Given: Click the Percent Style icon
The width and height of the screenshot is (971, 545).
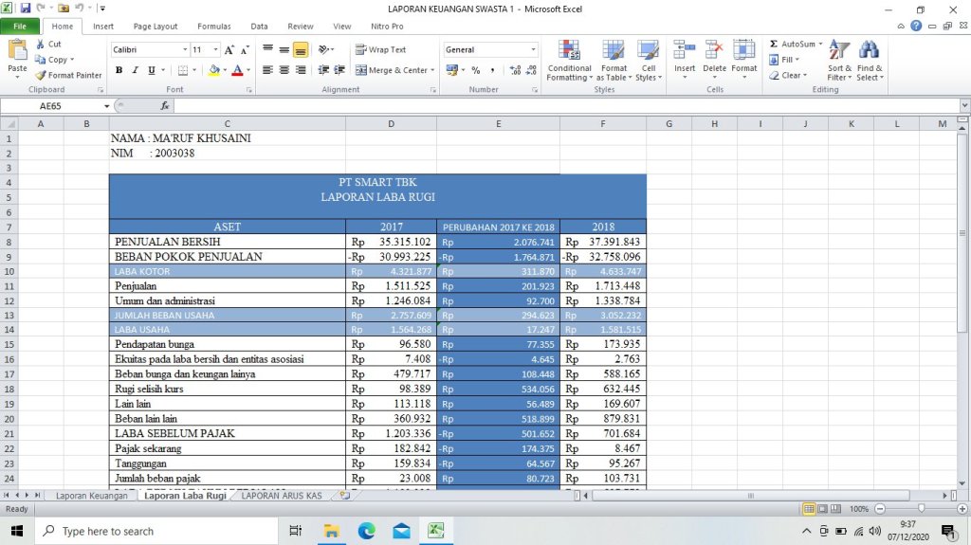Looking at the screenshot, I should 475,70.
